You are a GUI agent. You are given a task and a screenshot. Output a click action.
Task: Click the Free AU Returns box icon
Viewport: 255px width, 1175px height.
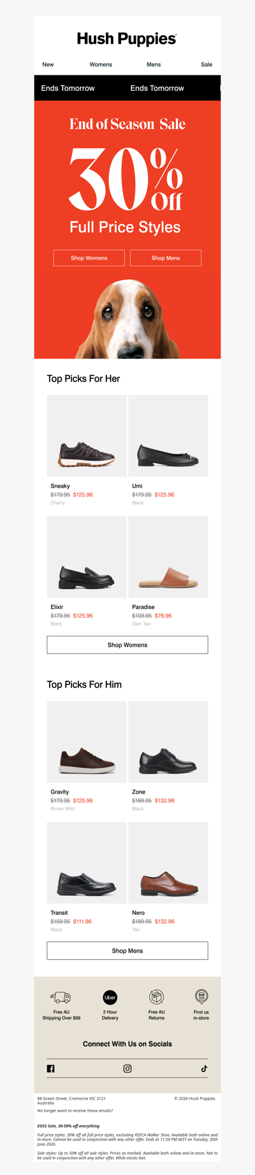pos(157,997)
